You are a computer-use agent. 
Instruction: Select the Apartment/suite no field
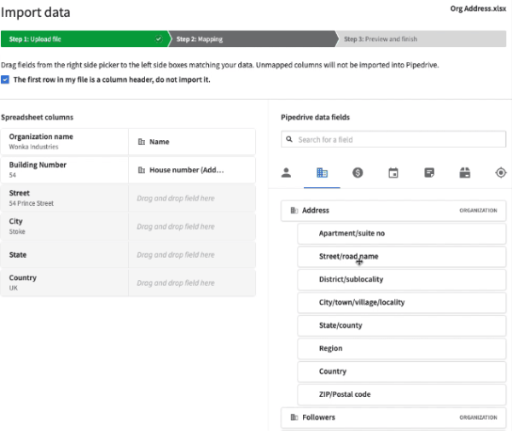tap(402, 233)
